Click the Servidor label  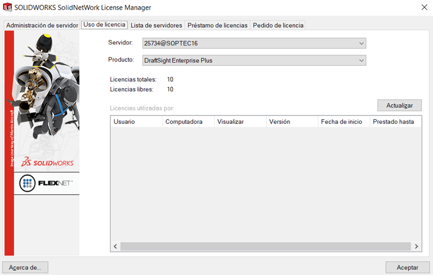coord(120,42)
